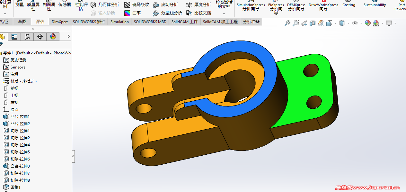This screenshot has width=406, height=192.
Task: Open dropdown arrow next to View Orientation
Action: 335,23
